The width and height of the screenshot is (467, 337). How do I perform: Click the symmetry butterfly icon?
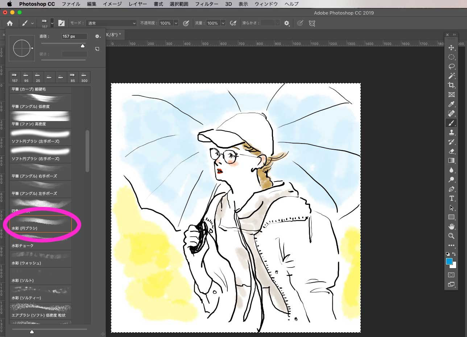click(x=312, y=23)
